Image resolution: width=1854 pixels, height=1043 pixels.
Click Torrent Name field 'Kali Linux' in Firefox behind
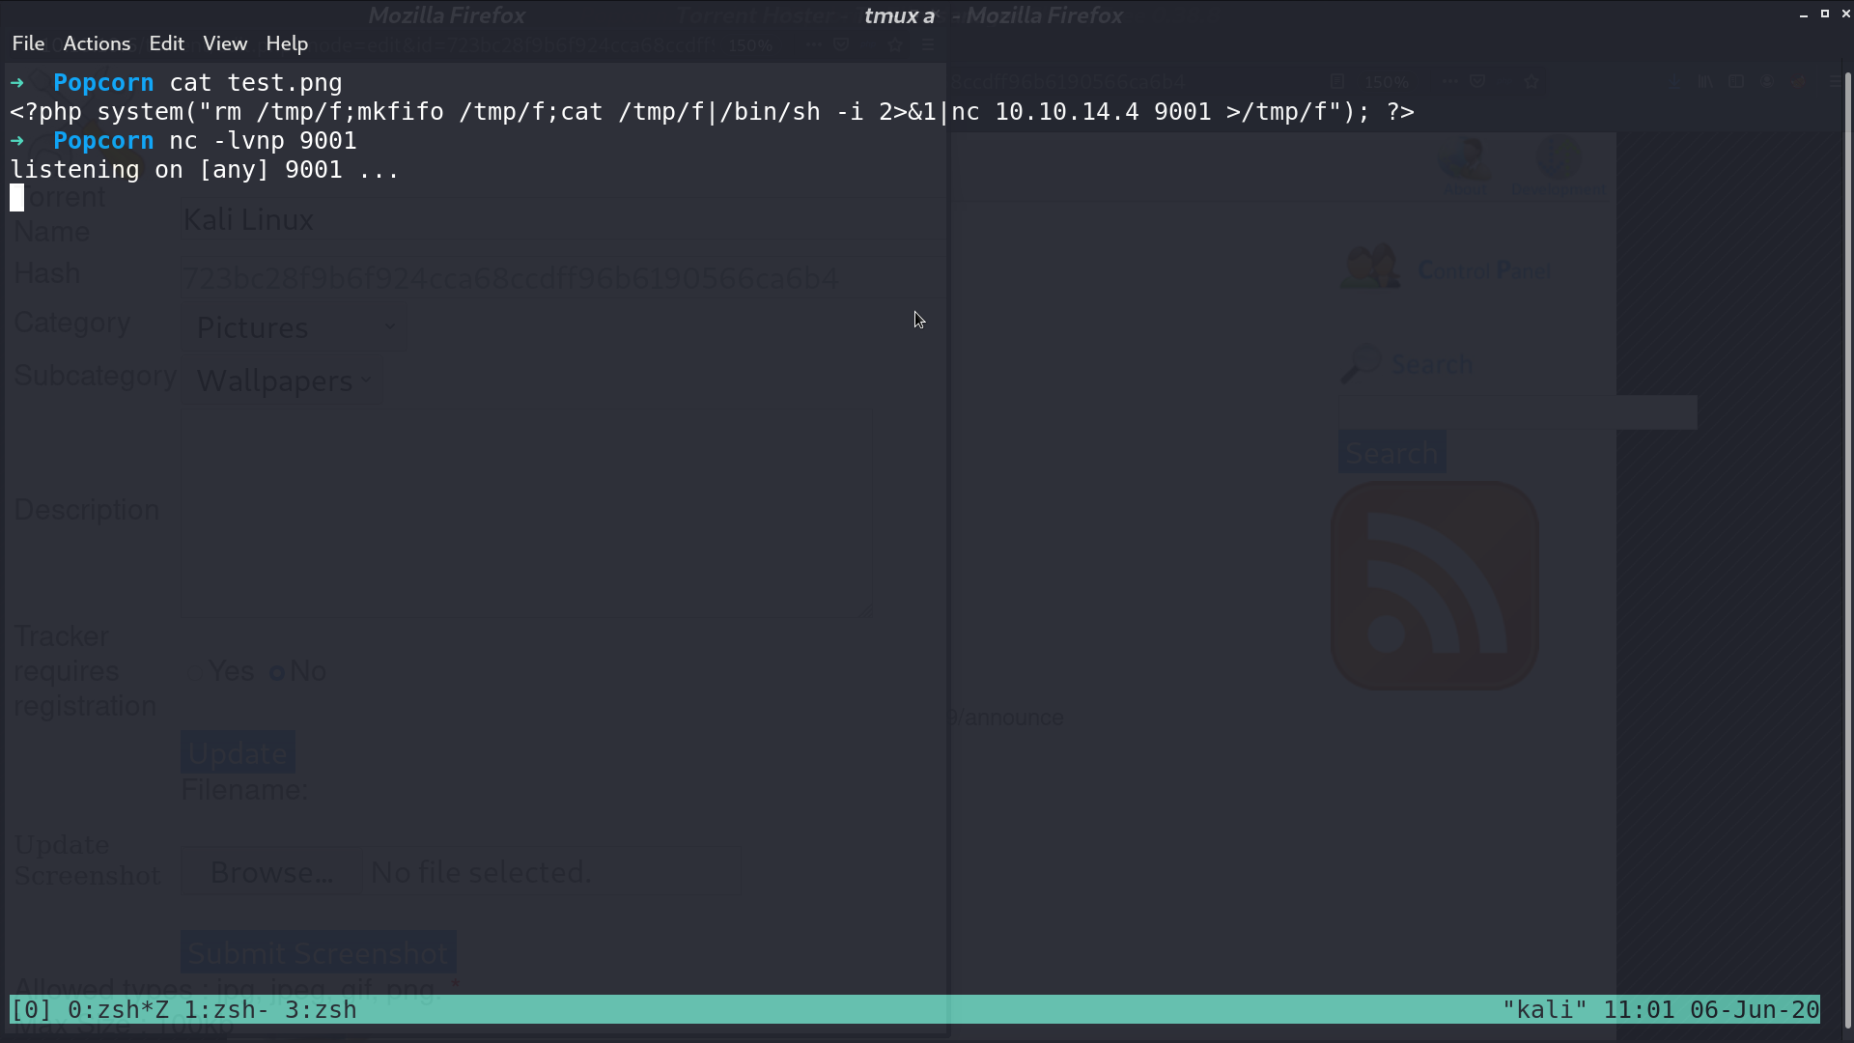pos(562,220)
